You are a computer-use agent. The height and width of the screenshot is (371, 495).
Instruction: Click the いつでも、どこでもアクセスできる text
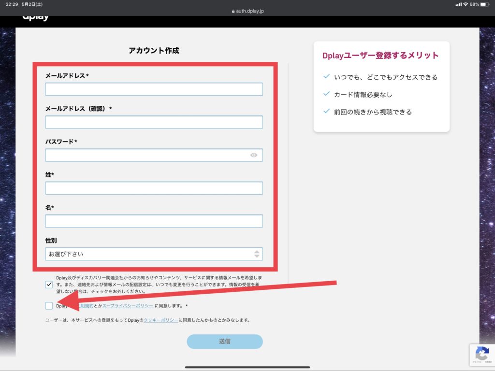[386, 77]
